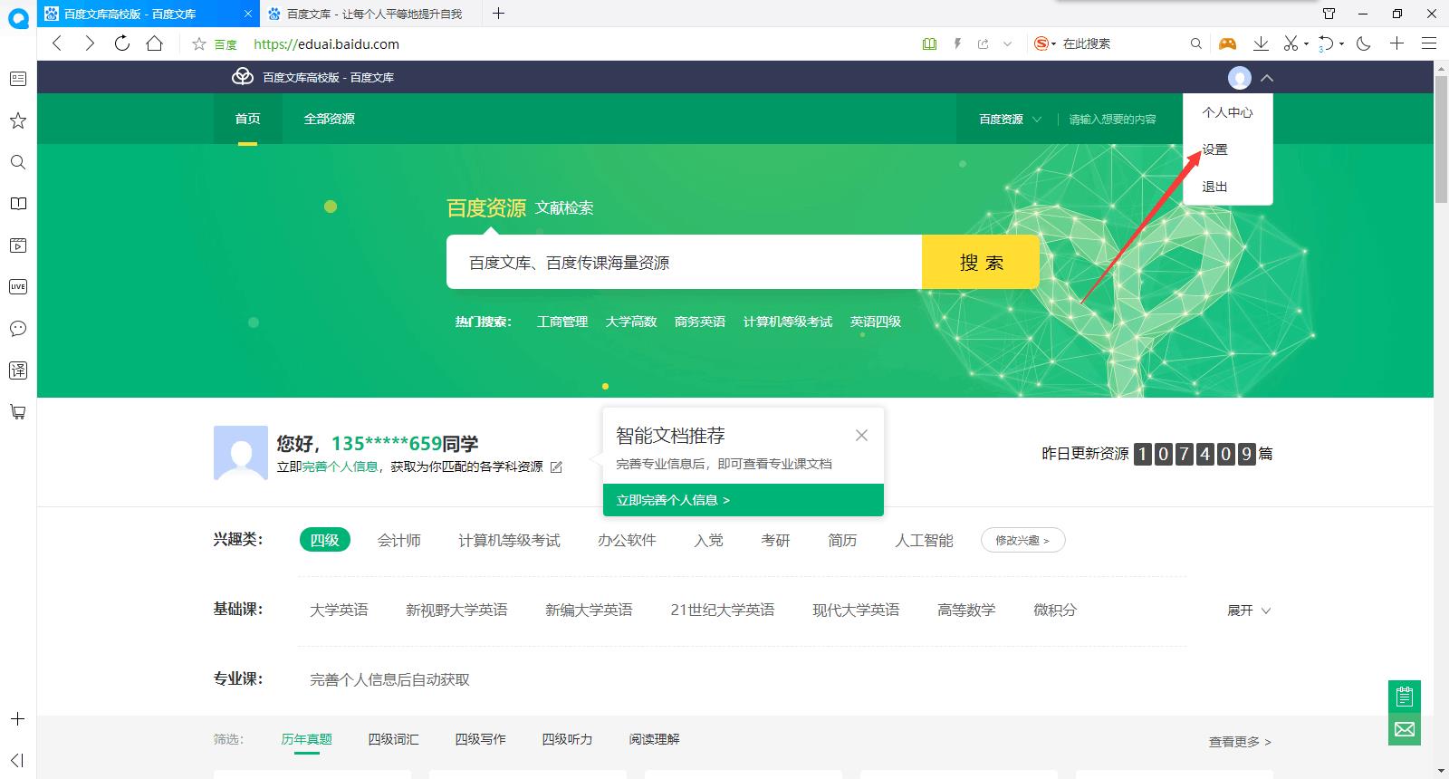
Task: Open the downloads icon in toolbar
Action: 1261,43
